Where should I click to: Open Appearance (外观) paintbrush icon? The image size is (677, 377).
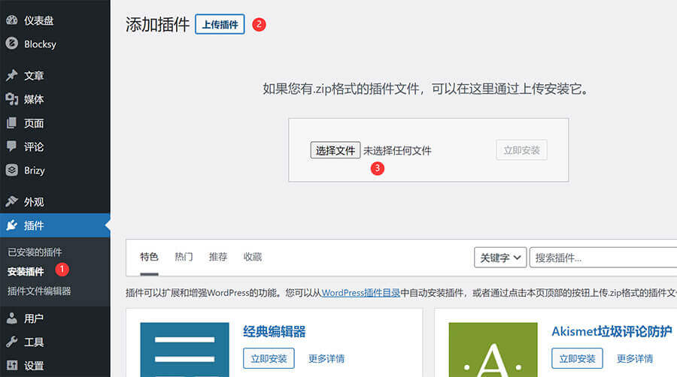12,202
